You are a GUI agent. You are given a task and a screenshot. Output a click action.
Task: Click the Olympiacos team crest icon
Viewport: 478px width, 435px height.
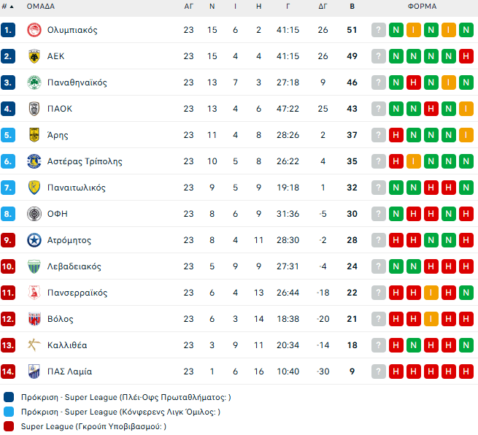pos(34,30)
